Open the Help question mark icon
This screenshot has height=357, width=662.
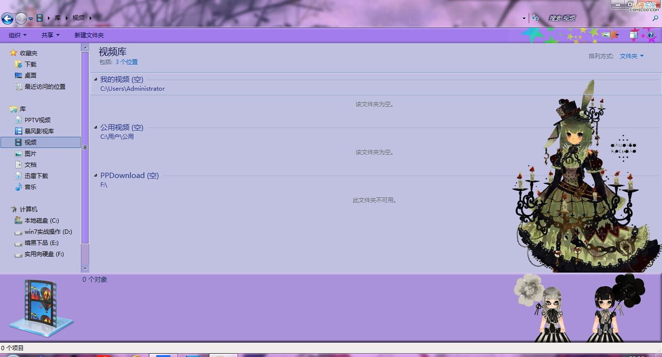[x=650, y=35]
